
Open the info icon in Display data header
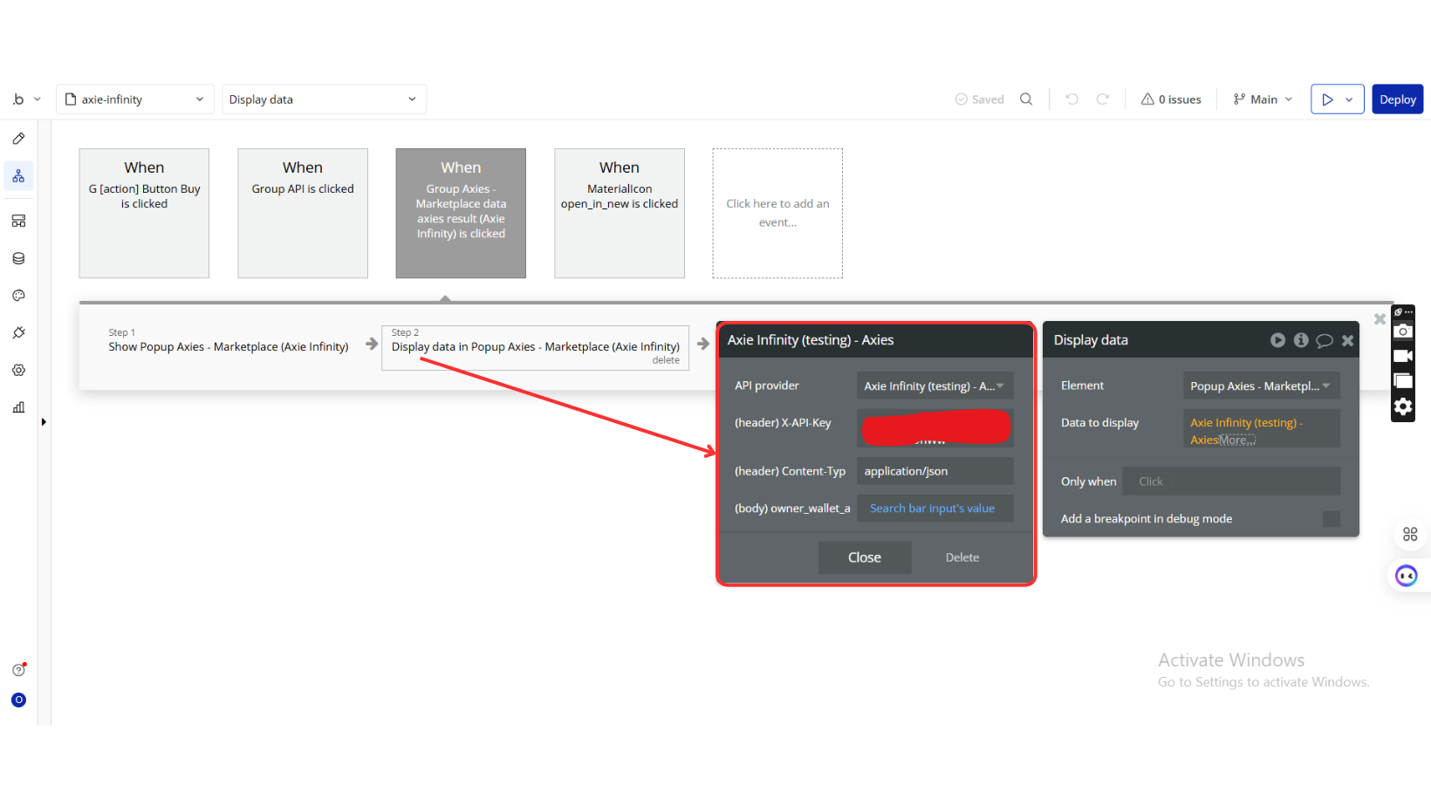click(1301, 340)
